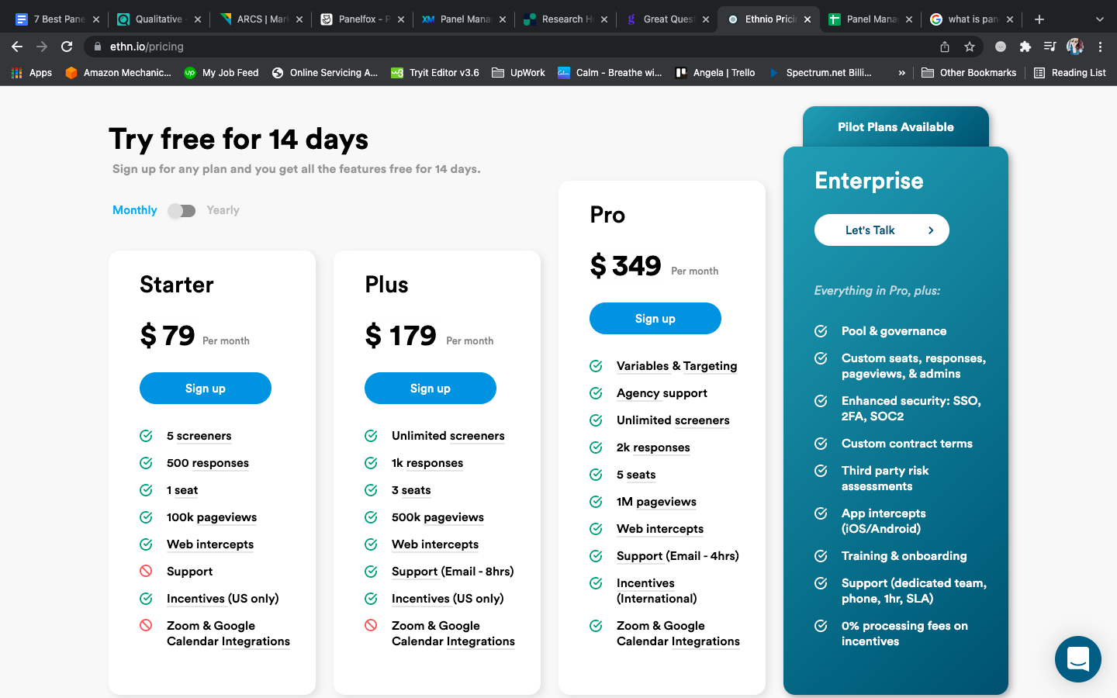Go back with the browser arrow

coord(17,47)
